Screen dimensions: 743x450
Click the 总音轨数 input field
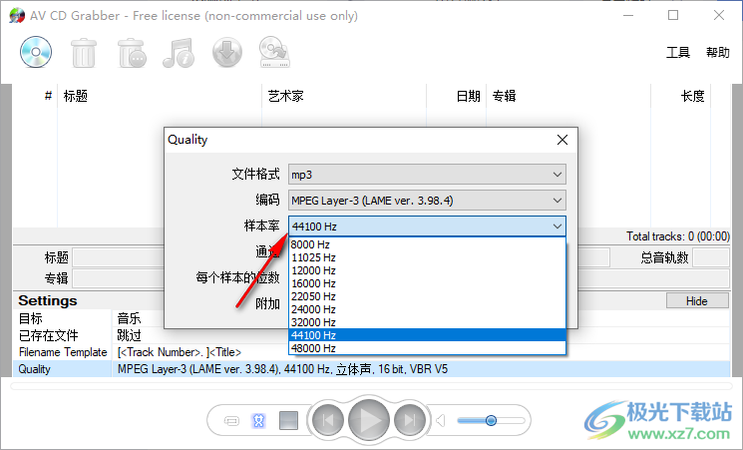(711, 258)
